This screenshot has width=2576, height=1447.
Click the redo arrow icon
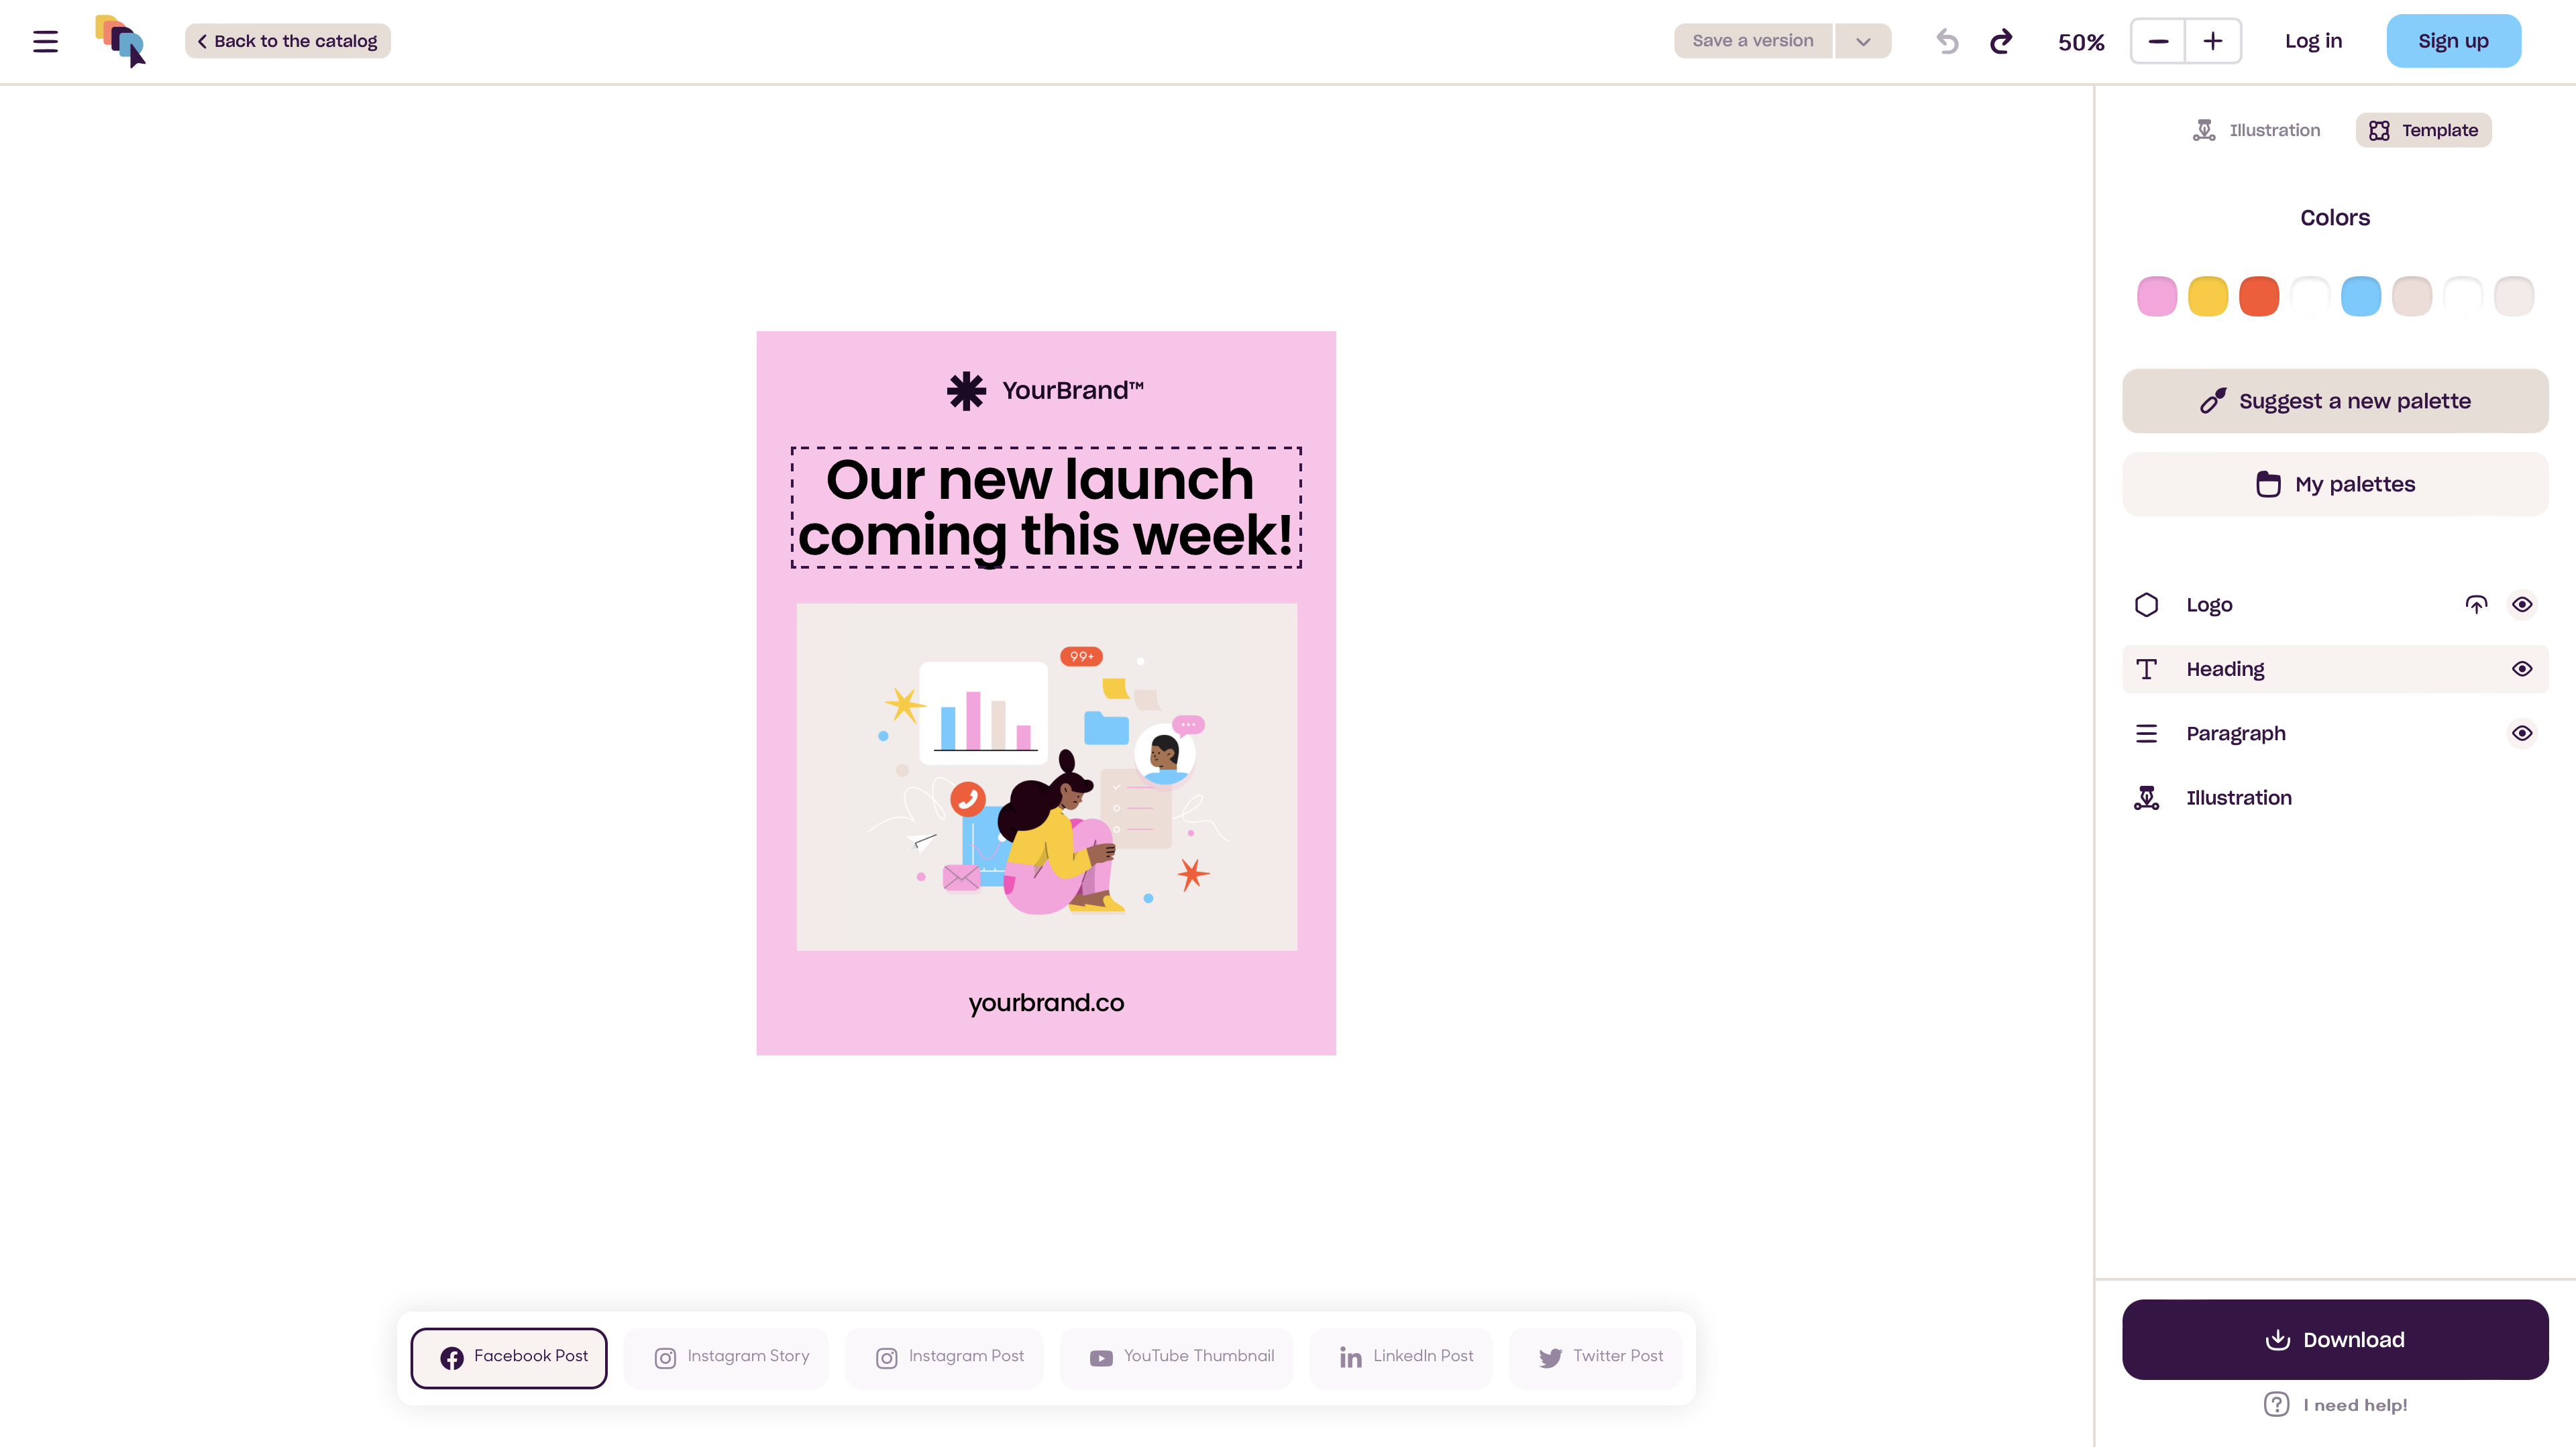pos(2001,41)
